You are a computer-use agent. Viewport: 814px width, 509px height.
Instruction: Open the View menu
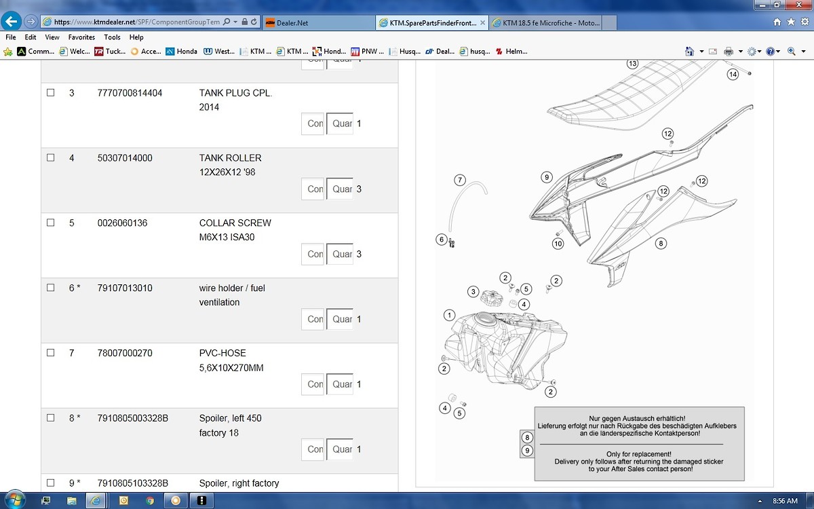52,37
